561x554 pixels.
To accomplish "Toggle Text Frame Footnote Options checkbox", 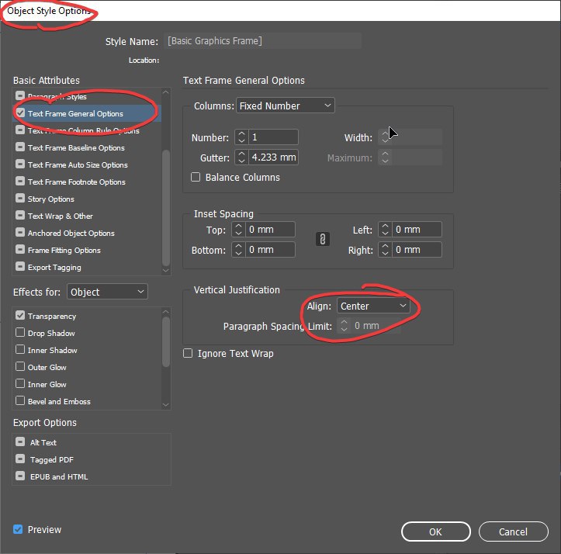I will (x=20, y=181).
